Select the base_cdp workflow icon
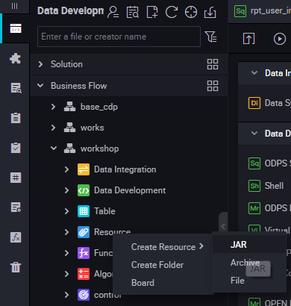The width and height of the screenshot is (291, 306). pyautogui.click(x=69, y=107)
